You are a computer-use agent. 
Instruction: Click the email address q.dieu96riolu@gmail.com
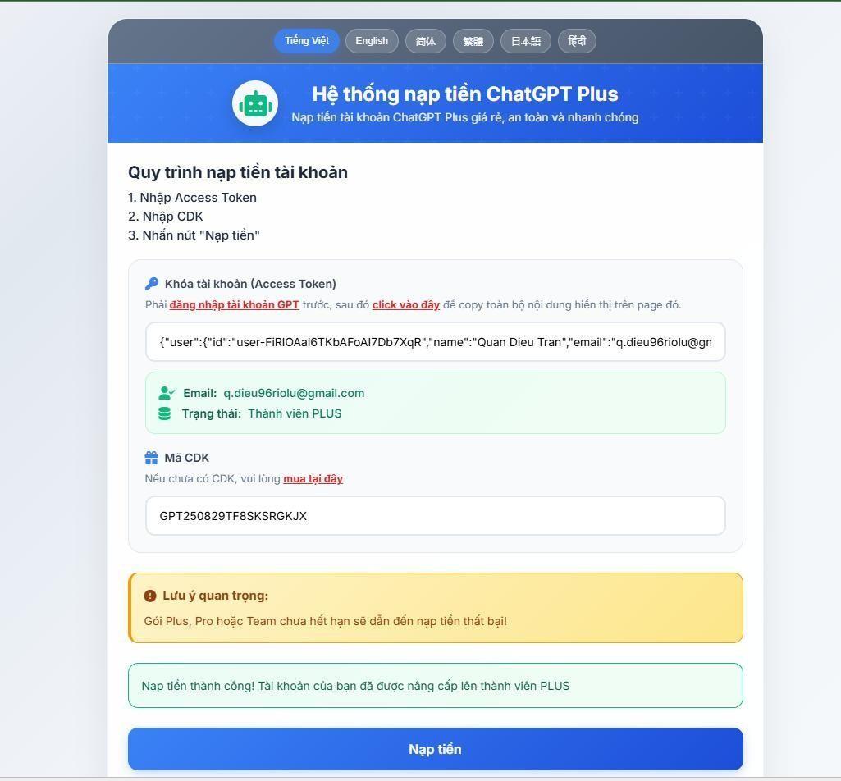(x=294, y=393)
